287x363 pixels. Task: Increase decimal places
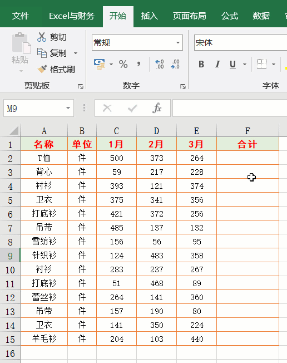click(x=159, y=64)
